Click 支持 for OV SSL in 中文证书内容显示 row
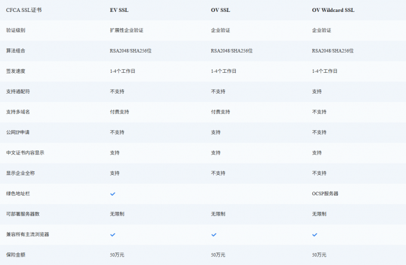The width and height of the screenshot is (406, 265). click(216, 153)
